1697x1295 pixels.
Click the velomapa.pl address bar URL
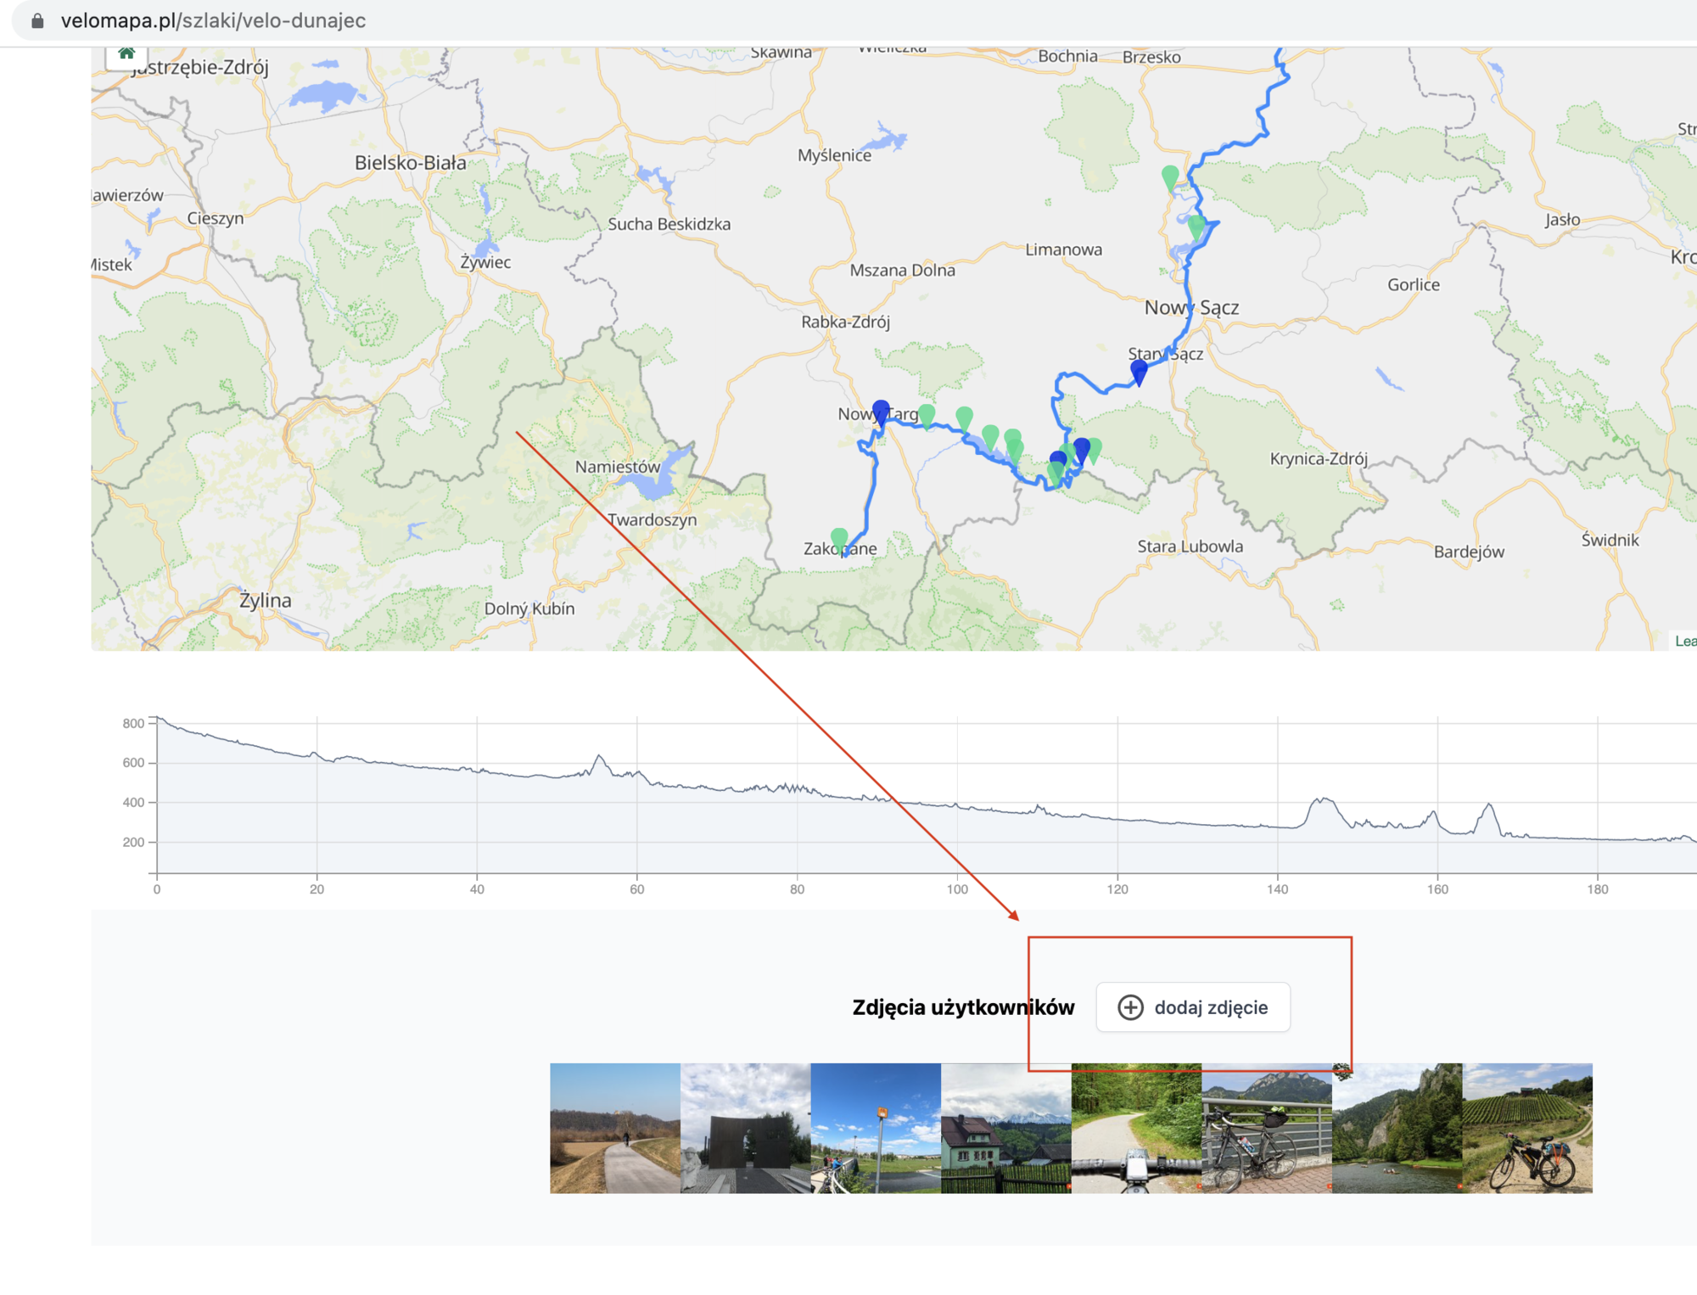pos(213,20)
